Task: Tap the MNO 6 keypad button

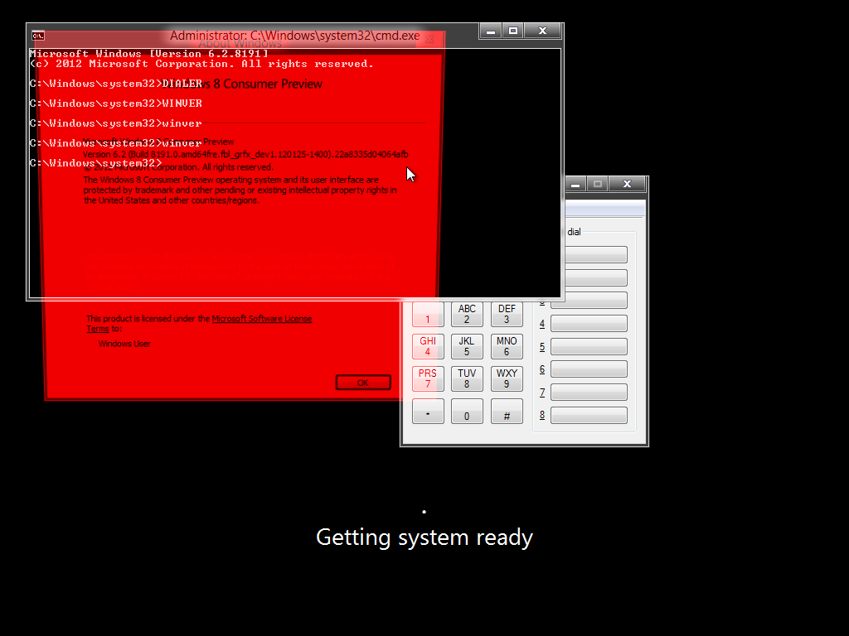Action: click(x=507, y=346)
